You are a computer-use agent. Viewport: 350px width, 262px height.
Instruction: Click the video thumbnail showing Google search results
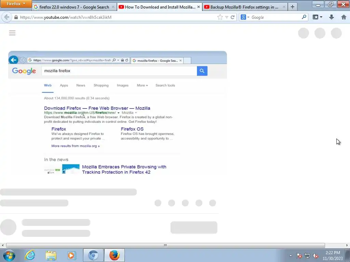[118, 112]
